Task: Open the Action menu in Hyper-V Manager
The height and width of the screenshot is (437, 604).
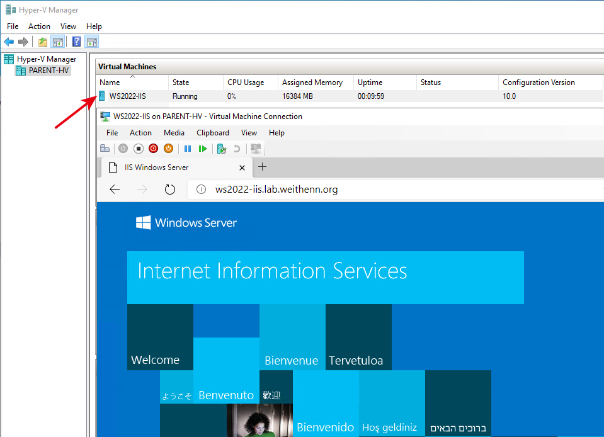Action: coord(39,26)
